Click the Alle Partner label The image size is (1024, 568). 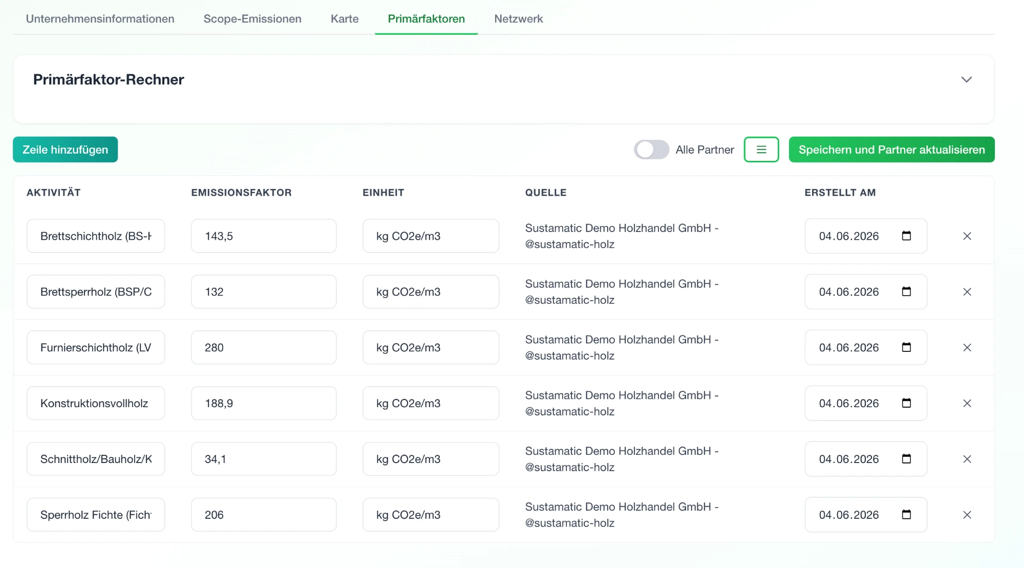click(705, 150)
